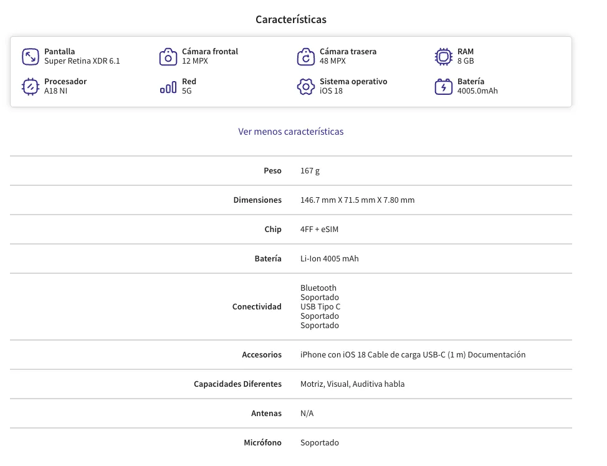Viewport: 607px width, 466px height.
Task: Click the Li-Ion 4005 mAh value
Action: click(x=330, y=258)
